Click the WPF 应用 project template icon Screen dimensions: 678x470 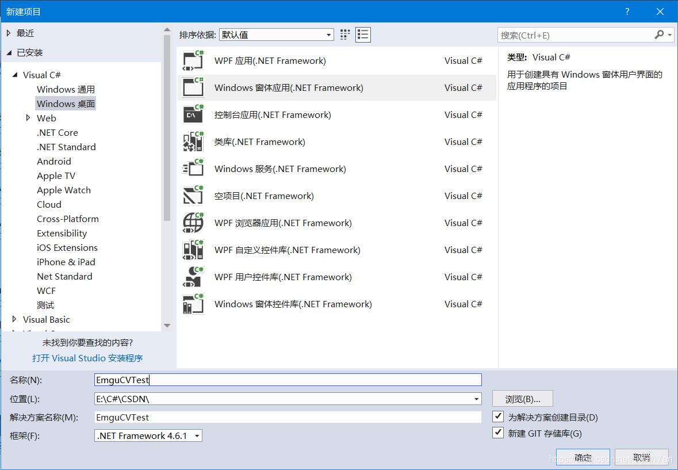(x=193, y=61)
